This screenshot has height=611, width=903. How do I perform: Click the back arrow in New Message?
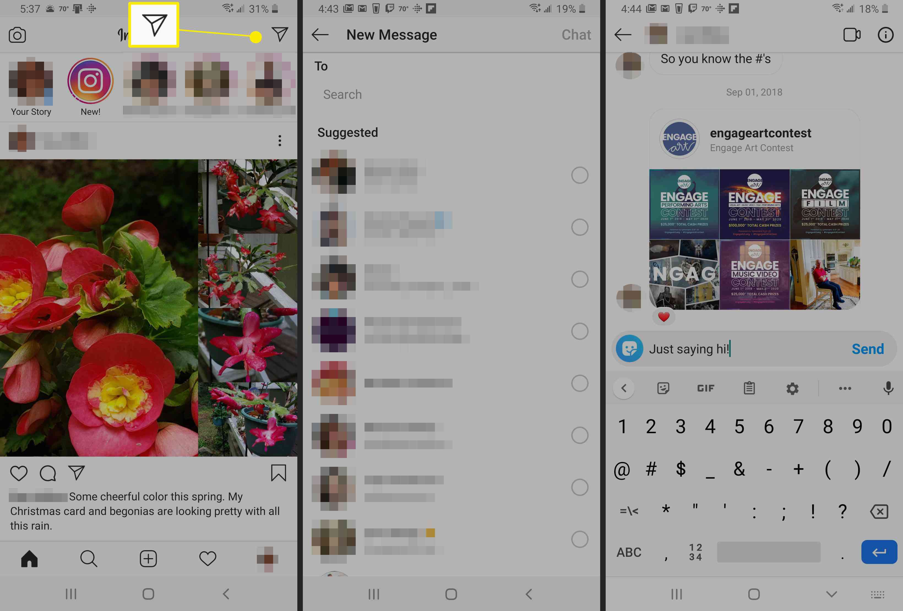click(320, 35)
